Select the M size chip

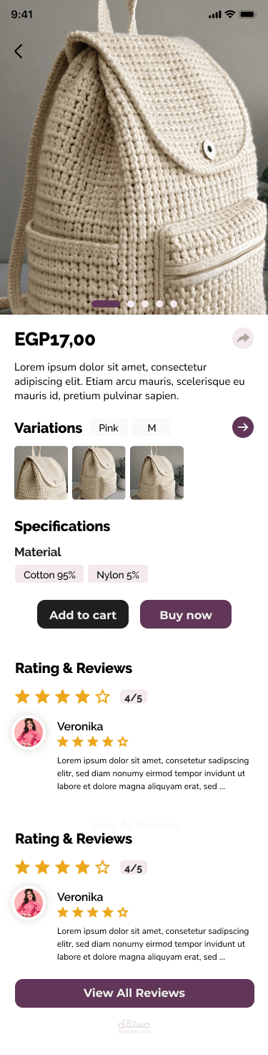point(152,428)
